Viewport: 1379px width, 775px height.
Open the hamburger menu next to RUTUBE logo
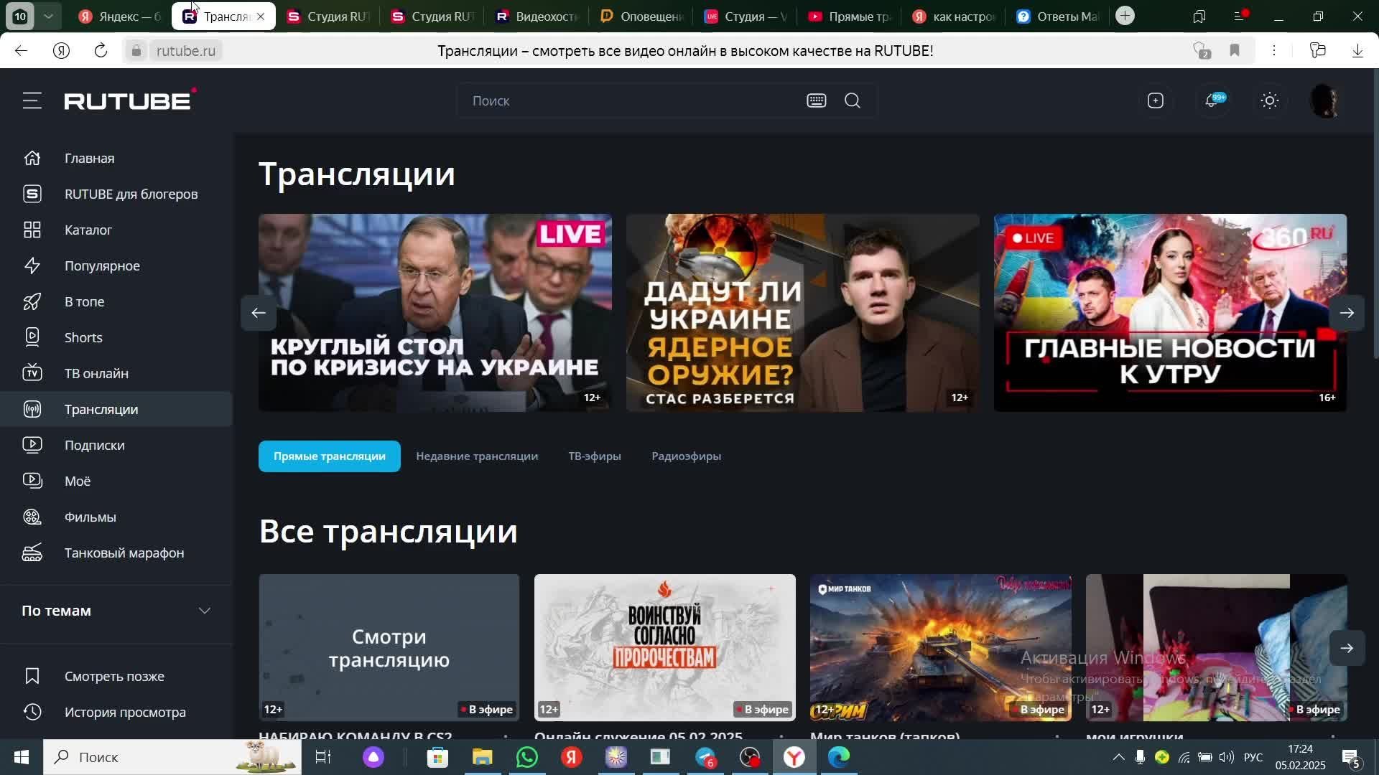pyautogui.click(x=32, y=100)
